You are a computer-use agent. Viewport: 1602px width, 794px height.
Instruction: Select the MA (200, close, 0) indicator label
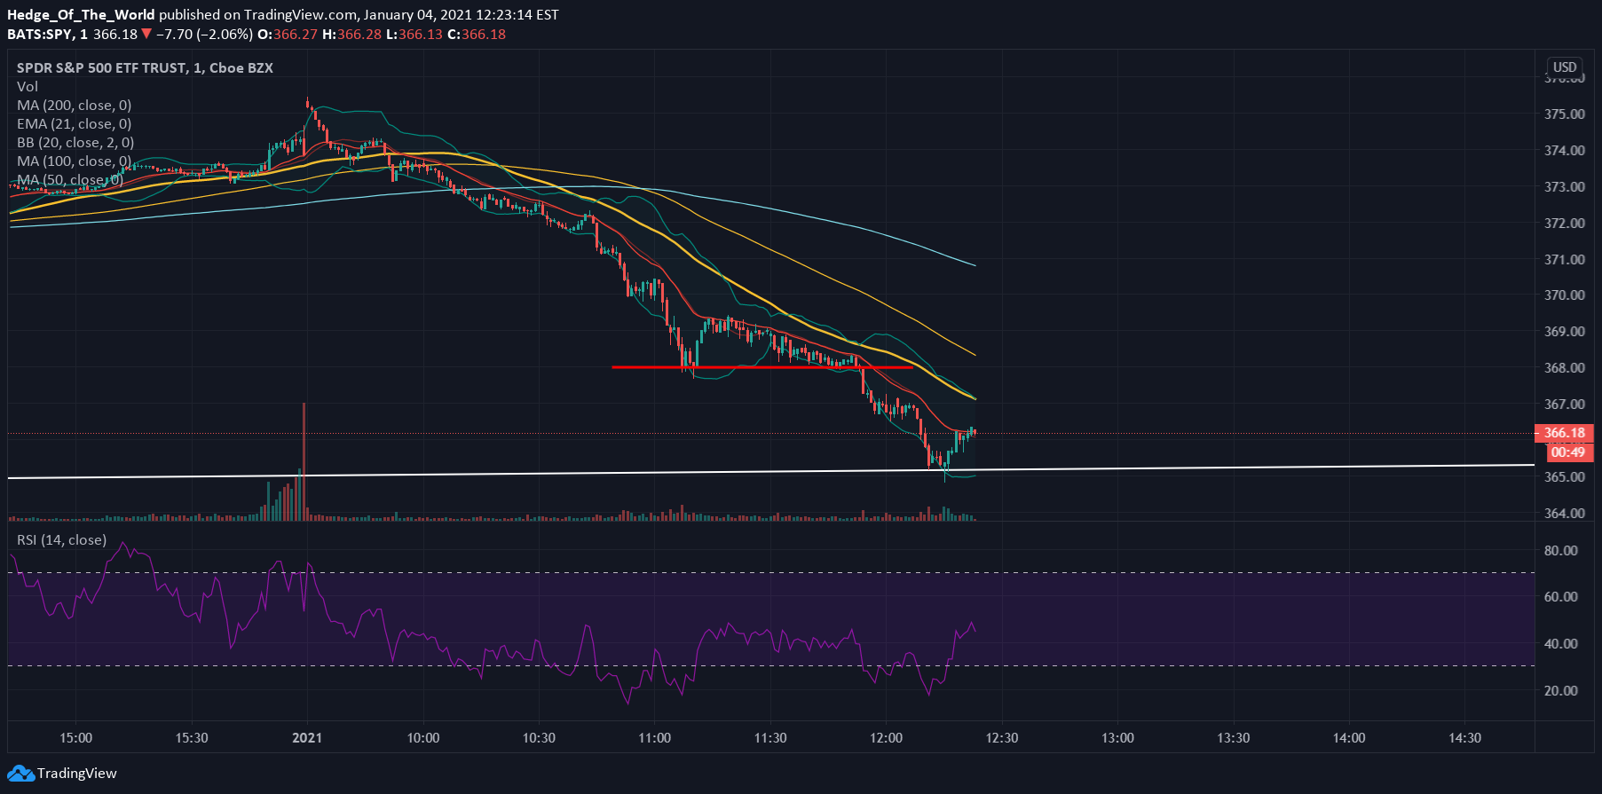click(75, 105)
